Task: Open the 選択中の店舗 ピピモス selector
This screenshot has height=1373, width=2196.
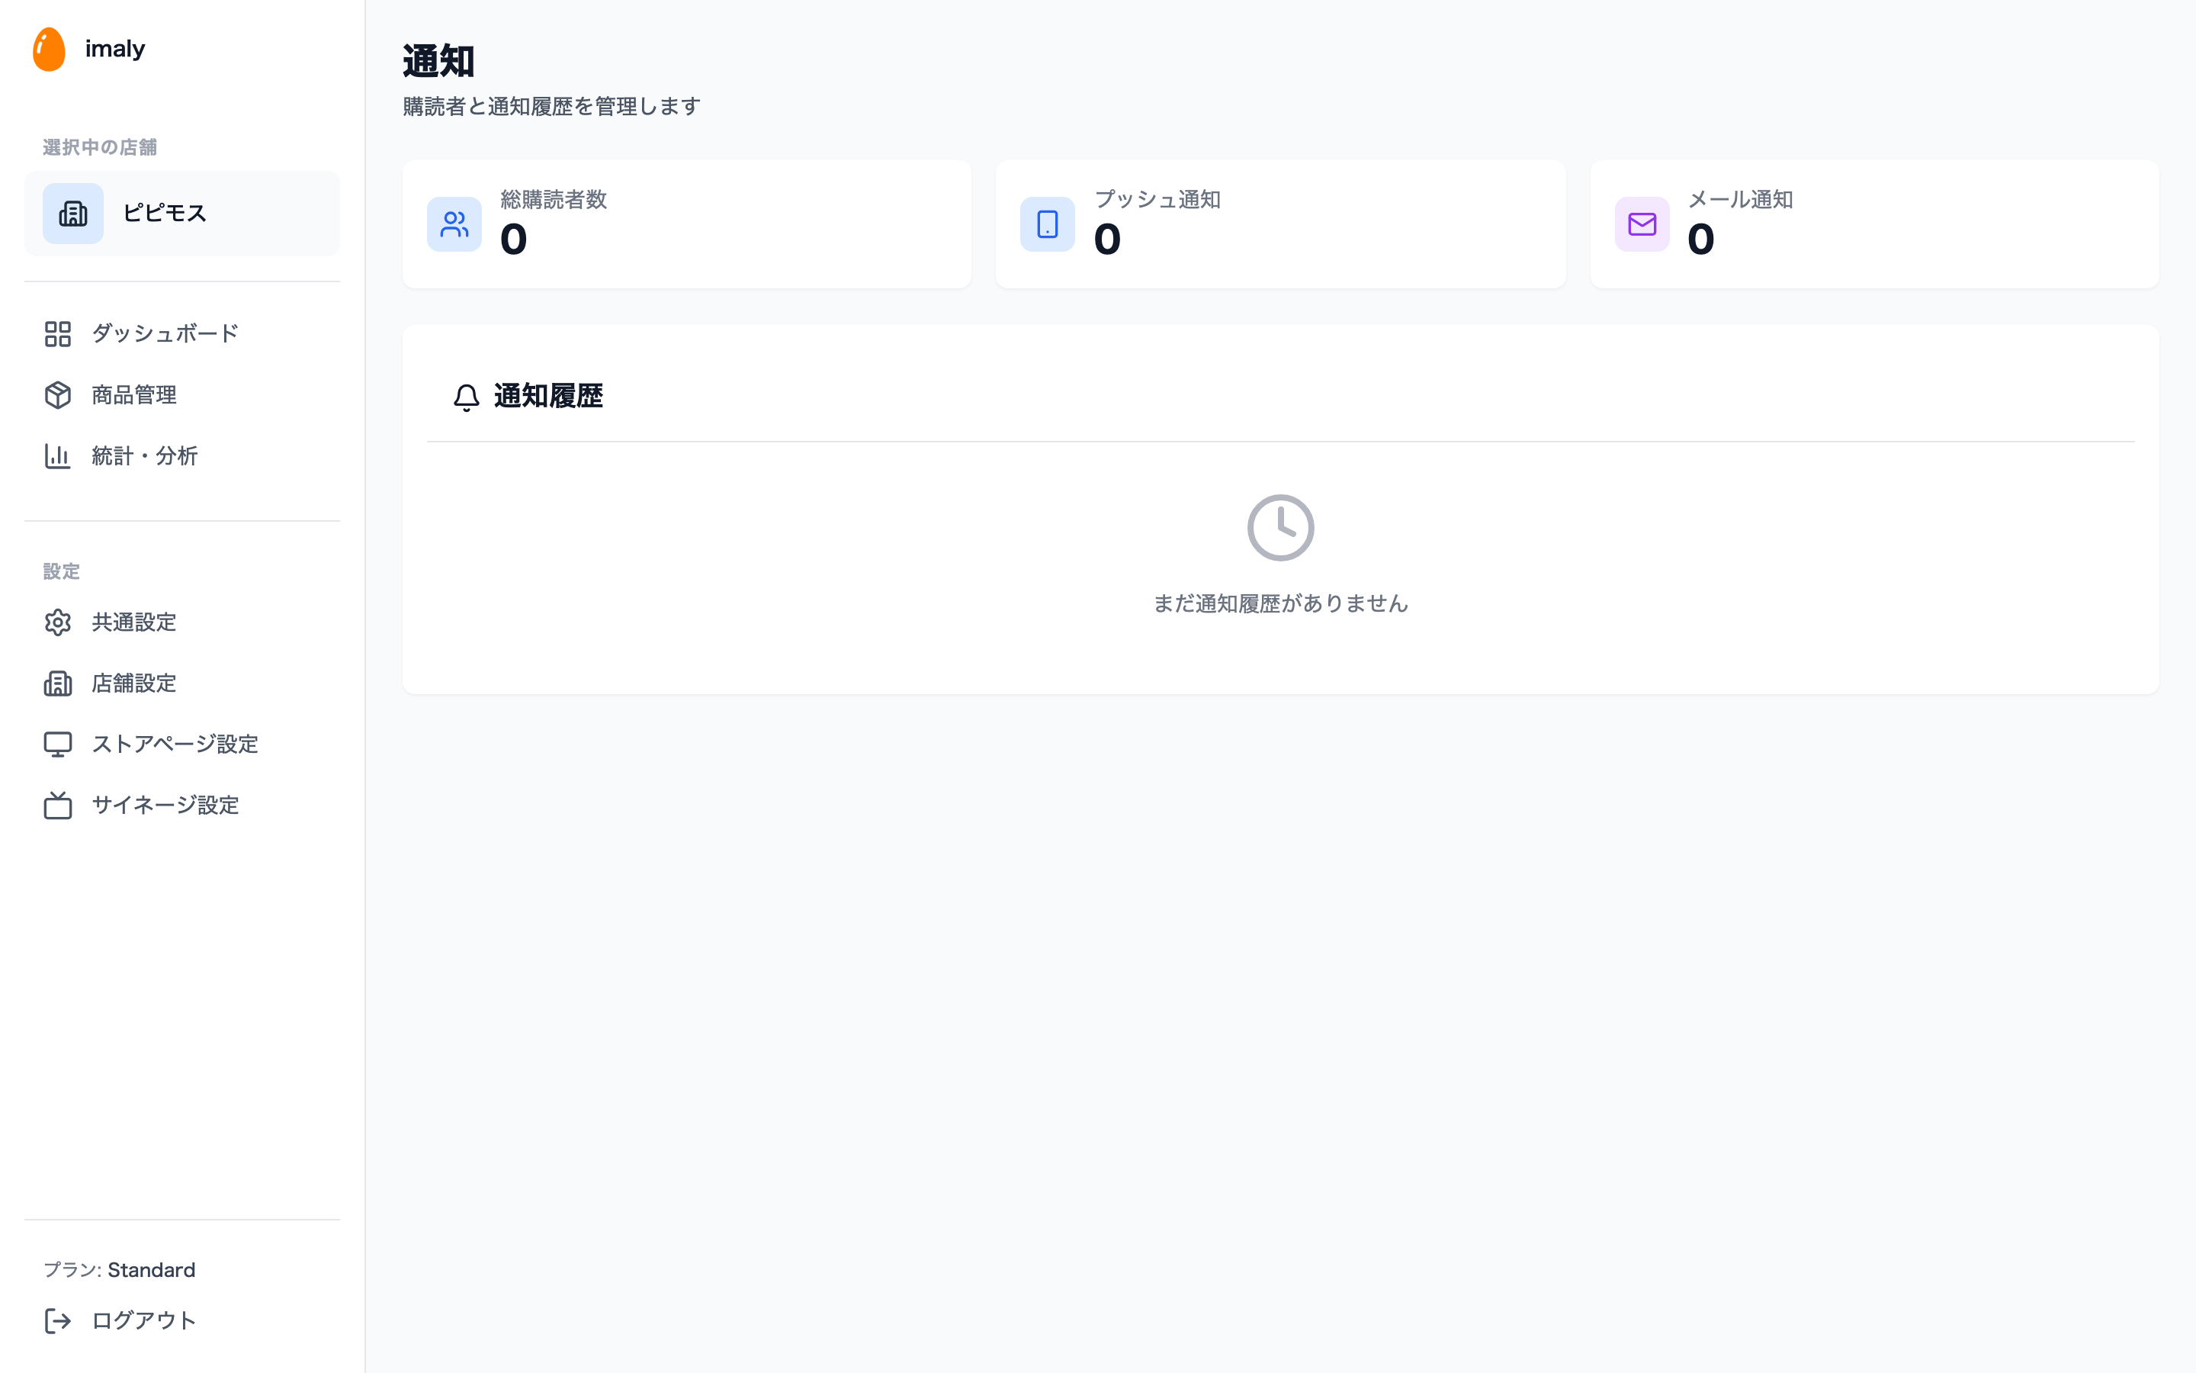Action: coord(181,214)
